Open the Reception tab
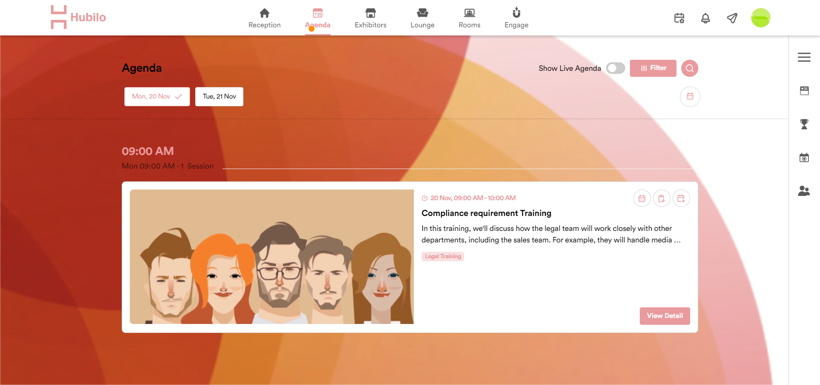Viewport: 820px width, 385px height. [x=264, y=18]
